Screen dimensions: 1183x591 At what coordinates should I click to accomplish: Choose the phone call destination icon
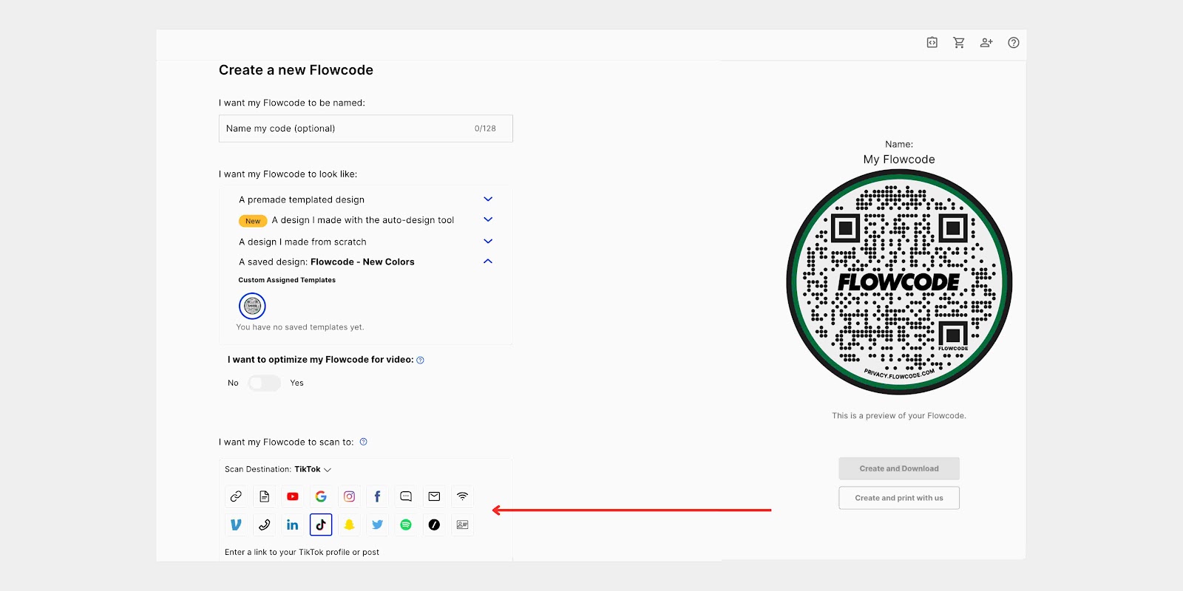point(264,525)
